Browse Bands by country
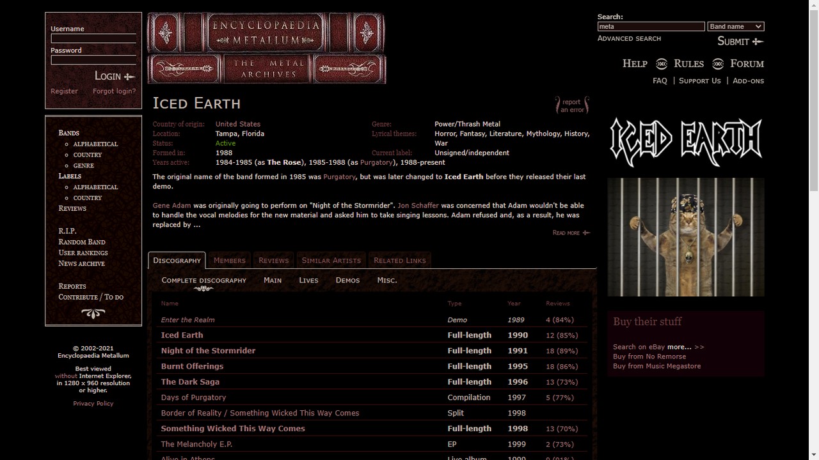This screenshot has height=460, width=819. 88,155
